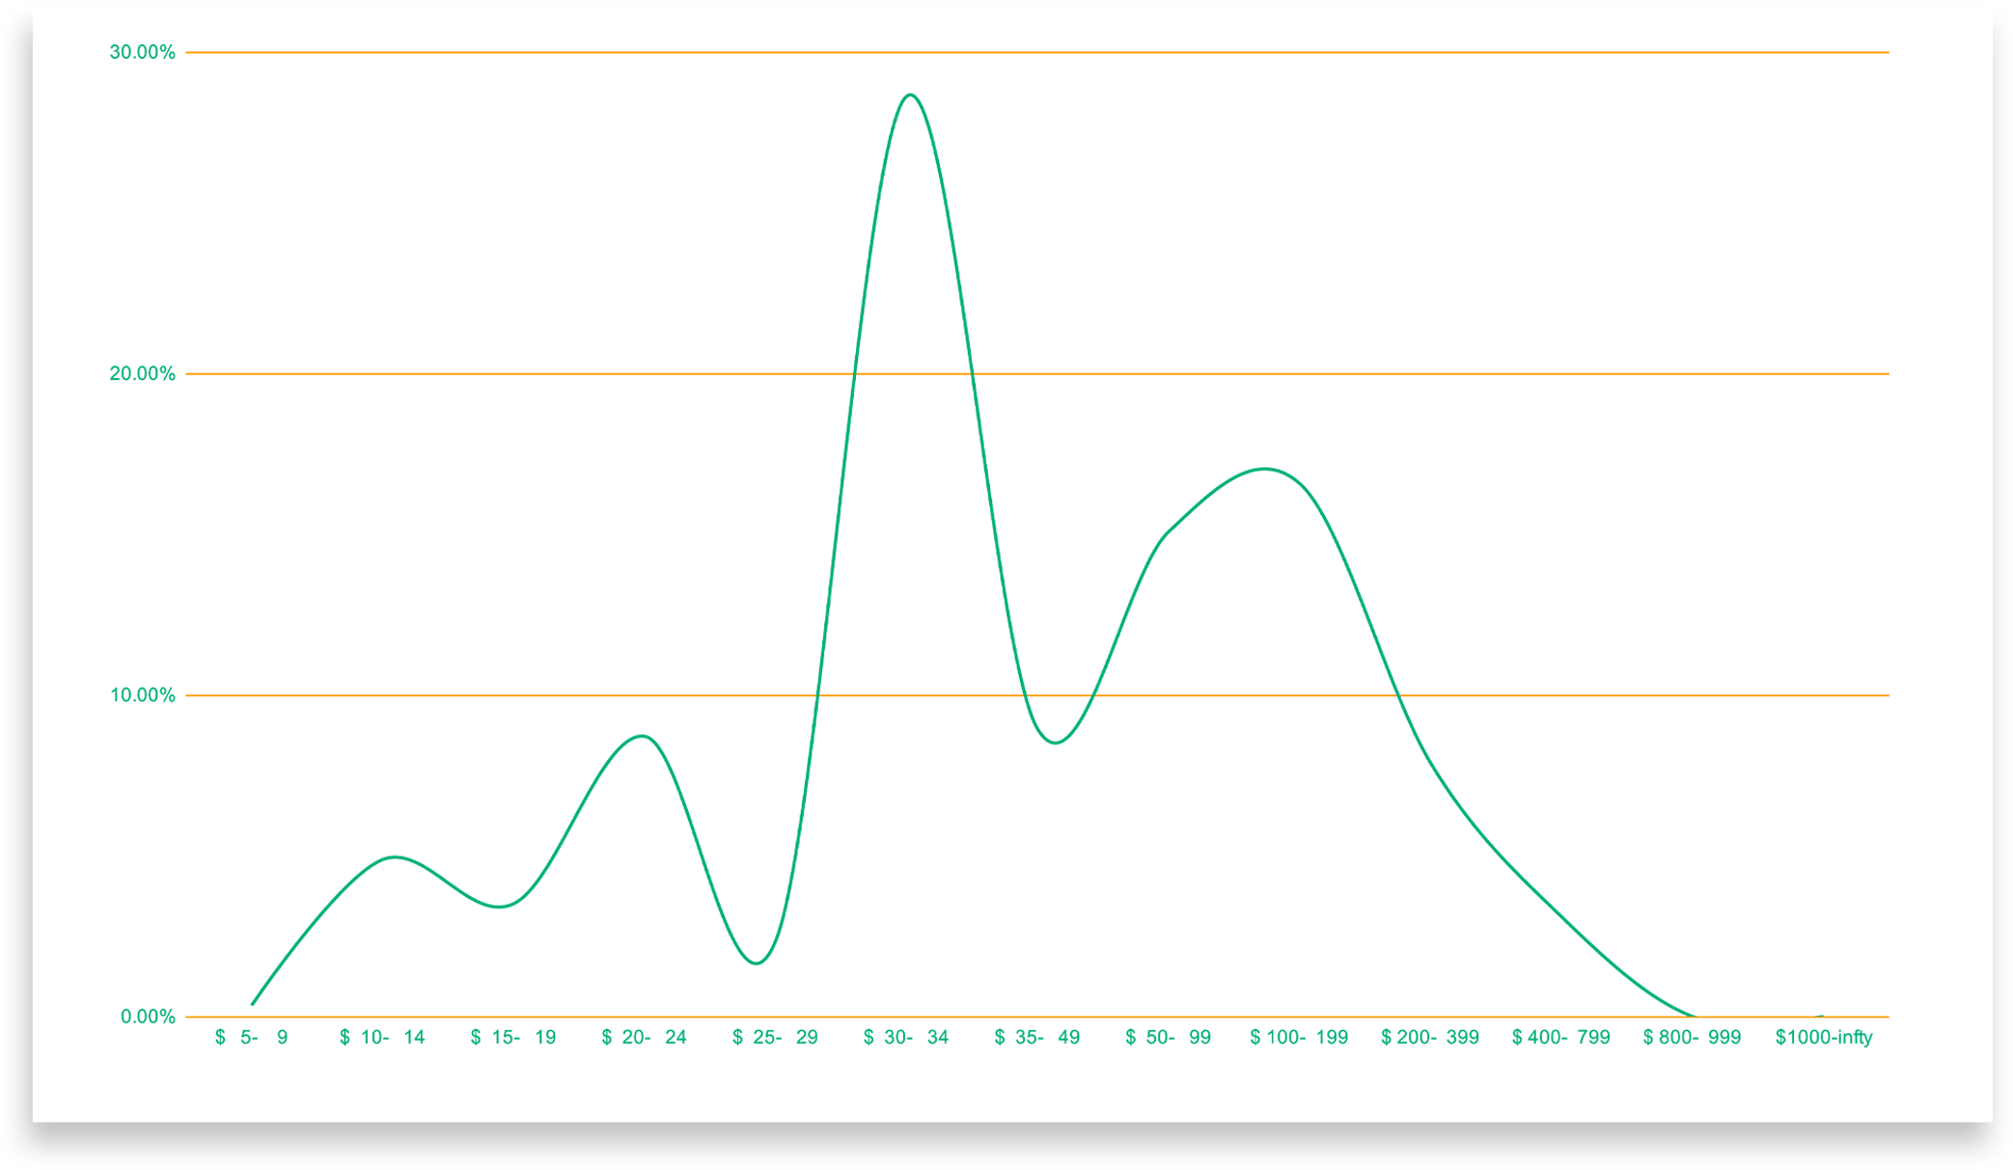This screenshot has width=2013, height=1170.
Task: Click the $ 15- 19 axis label
Action: [x=513, y=1038]
